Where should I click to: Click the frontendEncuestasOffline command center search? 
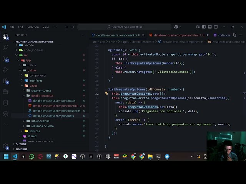click(125, 27)
